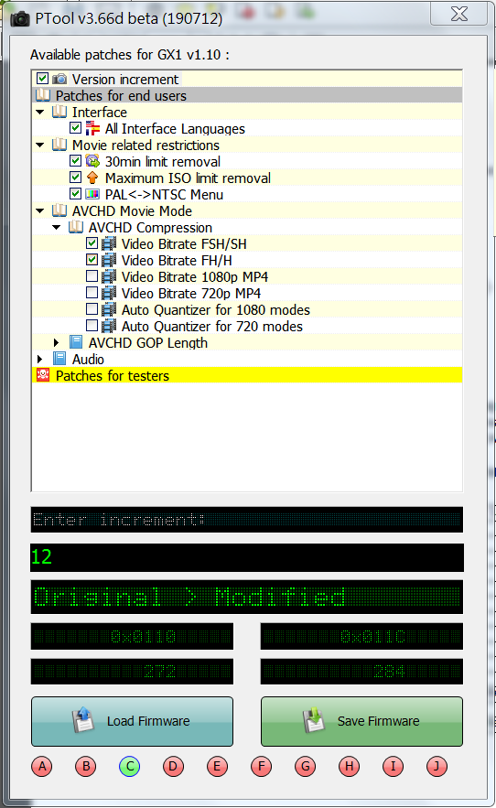
Task: Click the orange arrow icon for Maximum ISO limit
Action: click(x=92, y=178)
